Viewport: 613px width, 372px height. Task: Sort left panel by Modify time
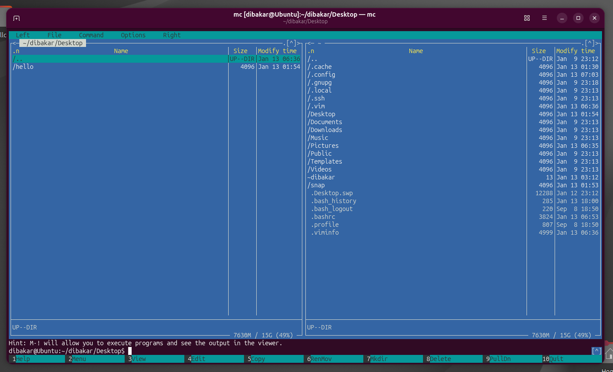(277, 51)
